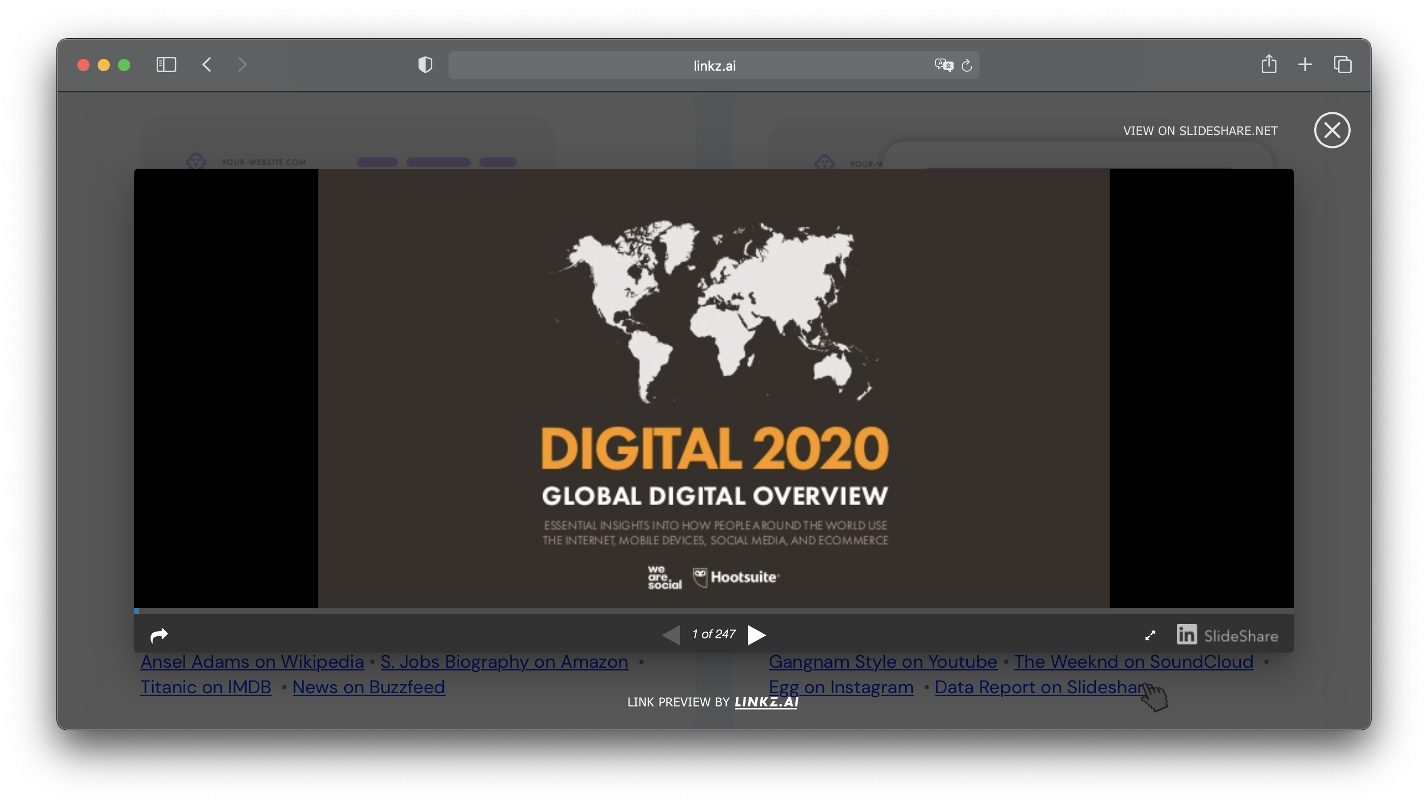Go to the previous slide arrow
This screenshot has width=1428, height=805.
671,635
